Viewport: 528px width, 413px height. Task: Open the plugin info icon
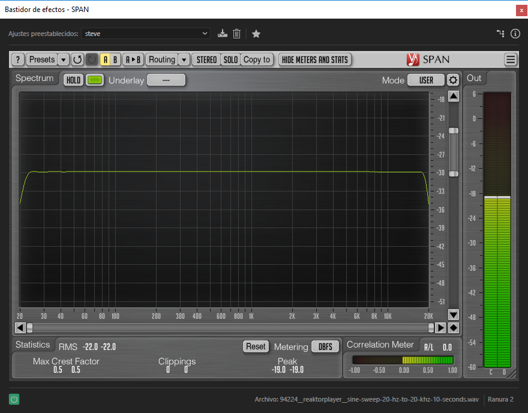(515, 34)
